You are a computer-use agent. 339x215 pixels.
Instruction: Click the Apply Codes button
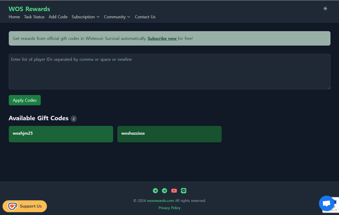[x=25, y=100]
